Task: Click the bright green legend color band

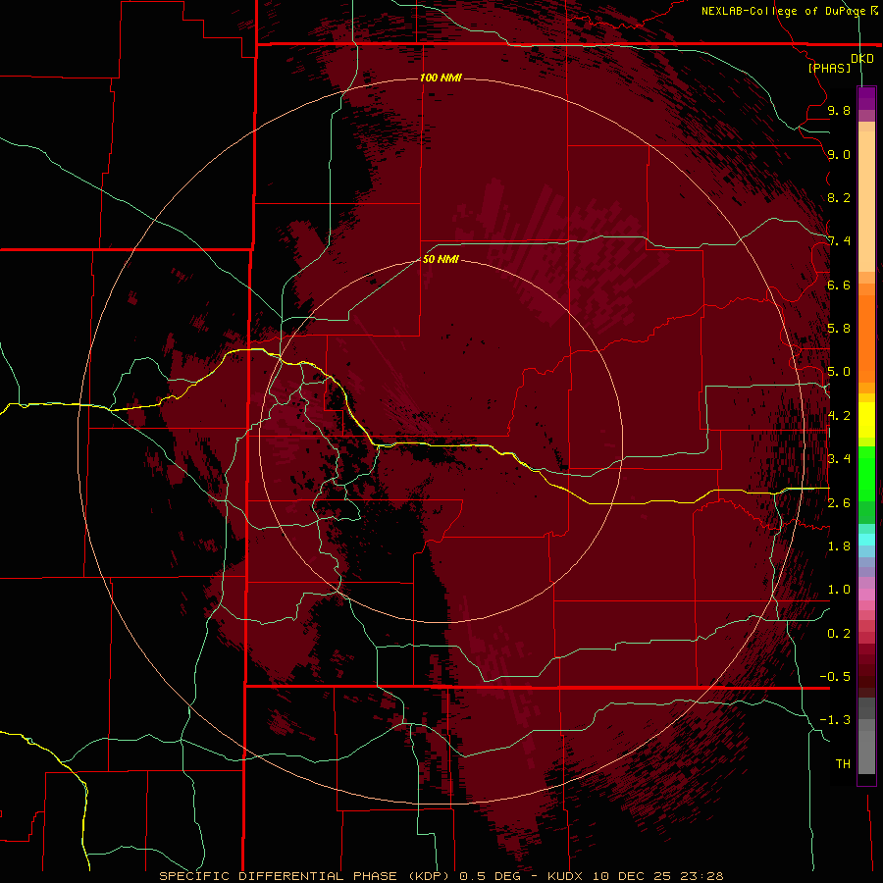Action: tap(866, 475)
